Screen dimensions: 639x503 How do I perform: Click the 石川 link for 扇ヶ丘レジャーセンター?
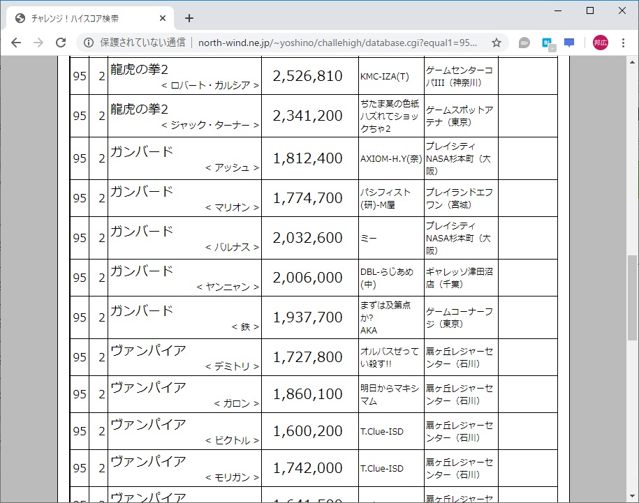pyautogui.click(x=468, y=363)
